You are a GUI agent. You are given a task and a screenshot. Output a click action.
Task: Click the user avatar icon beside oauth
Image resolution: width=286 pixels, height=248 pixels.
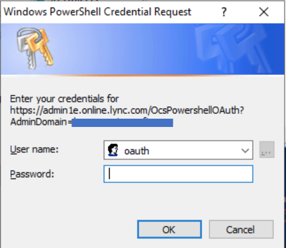coord(113,150)
